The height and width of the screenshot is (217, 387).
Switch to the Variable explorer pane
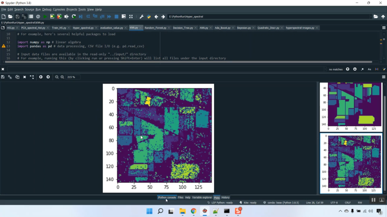202,197
